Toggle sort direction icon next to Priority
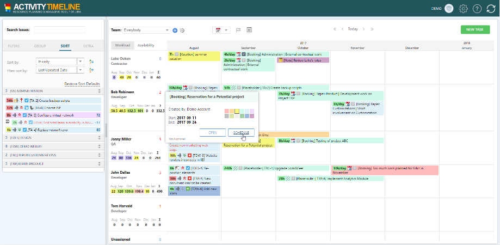Image resolution: width=500 pixels, height=245 pixels. click(91, 62)
